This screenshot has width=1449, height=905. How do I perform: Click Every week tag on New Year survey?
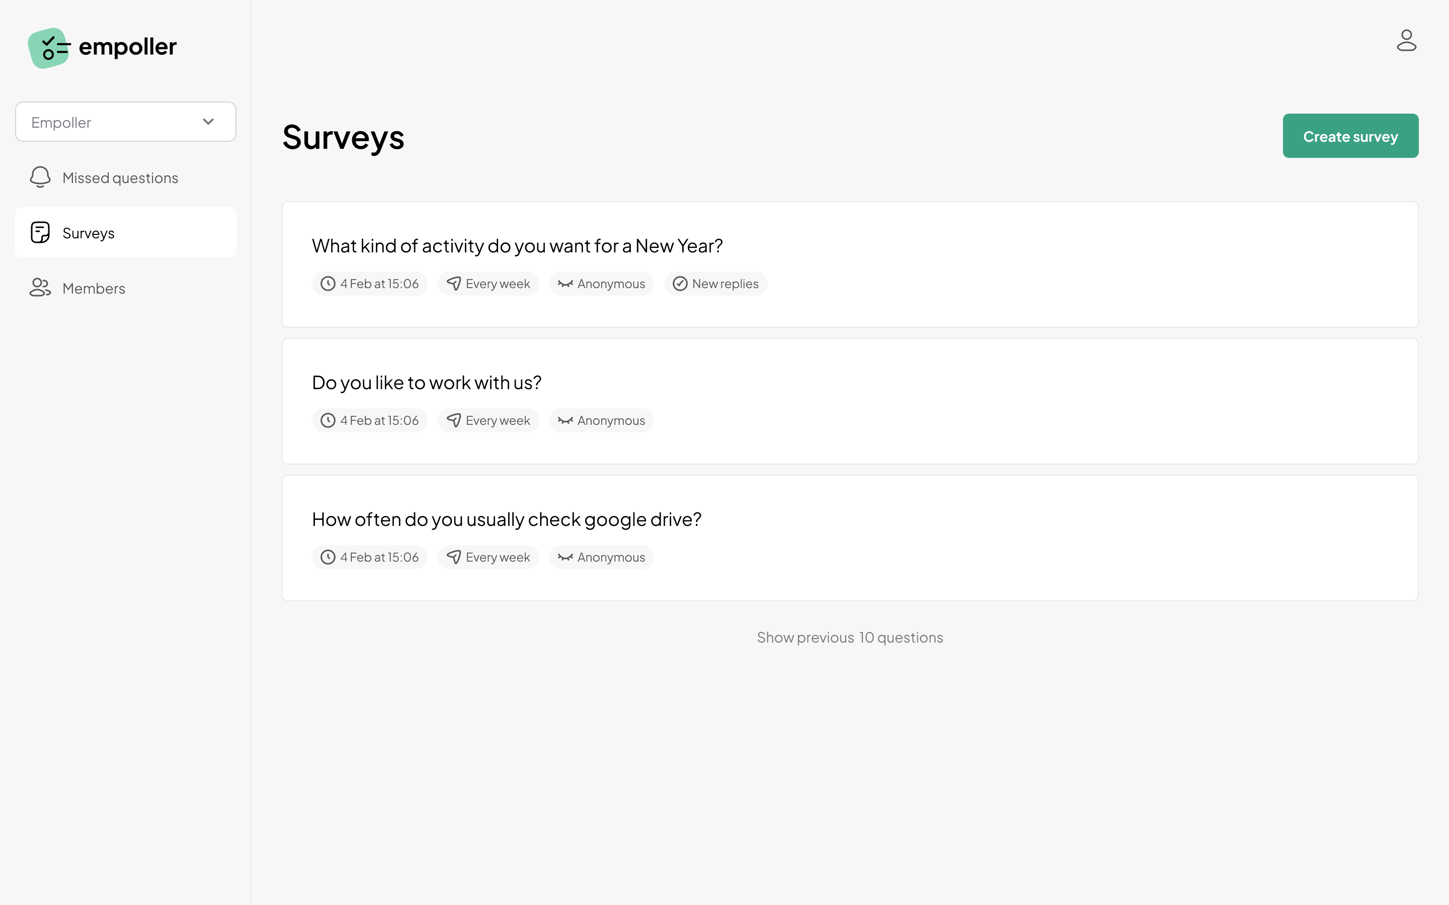click(x=488, y=284)
